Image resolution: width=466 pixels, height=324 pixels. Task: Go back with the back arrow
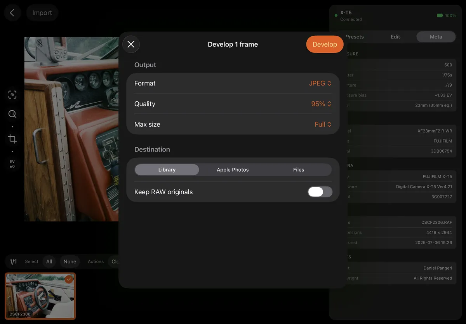[x=12, y=13]
